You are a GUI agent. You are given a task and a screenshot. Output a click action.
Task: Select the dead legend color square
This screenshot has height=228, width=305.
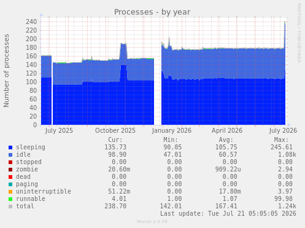[x=10, y=177]
